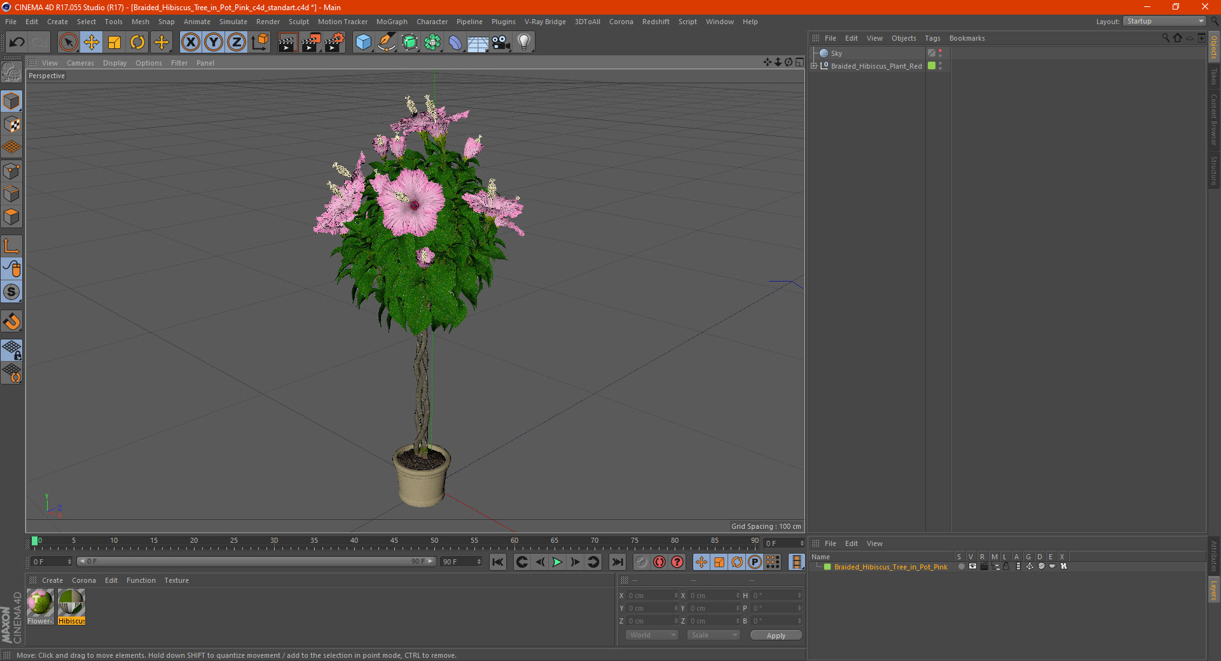This screenshot has height=661, width=1221.
Task: Add a Cube primitive object
Action: click(x=363, y=43)
